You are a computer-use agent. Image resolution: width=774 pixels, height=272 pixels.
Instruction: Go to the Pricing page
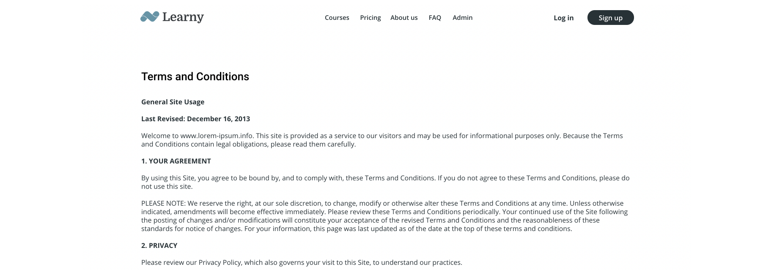tap(371, 18)
